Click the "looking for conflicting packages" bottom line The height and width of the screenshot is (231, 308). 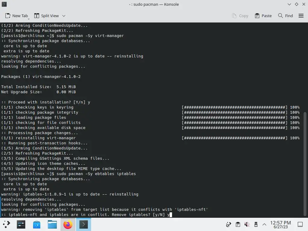[x=43, y=204]
